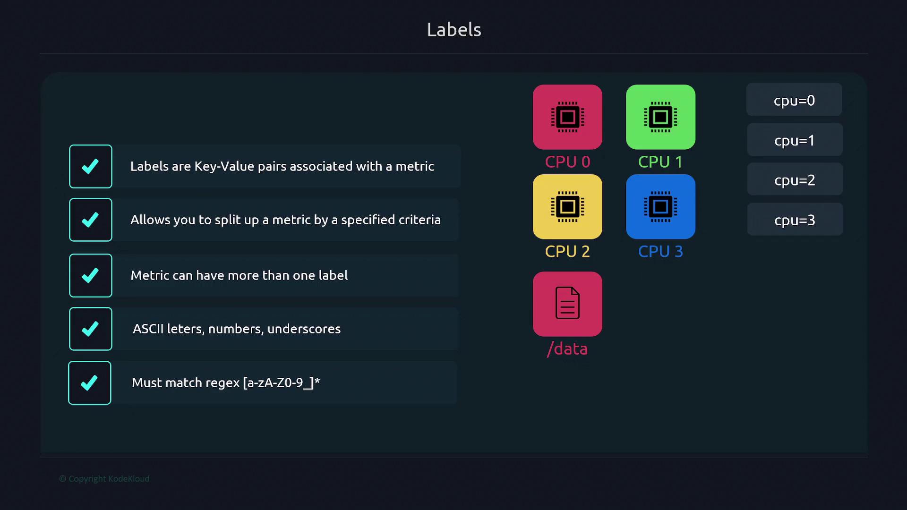907x510 pixels.
Task: Select the green CPU 1 chip icon
Action: pos(660,117)
